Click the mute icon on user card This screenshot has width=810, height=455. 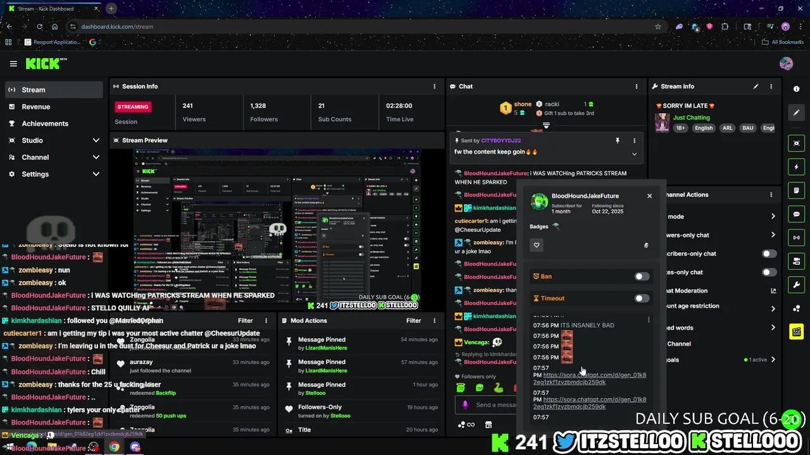646,245
